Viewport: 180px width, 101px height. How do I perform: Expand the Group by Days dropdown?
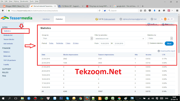click(x=67, y=38)
